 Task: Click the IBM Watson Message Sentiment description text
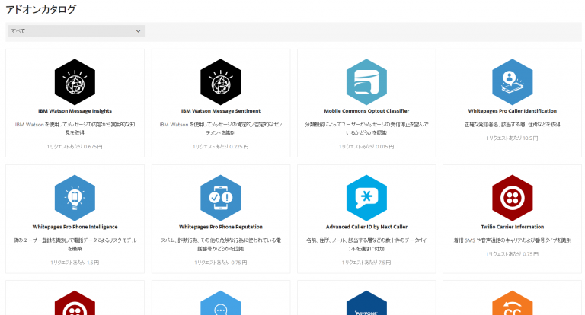[221, 129]
